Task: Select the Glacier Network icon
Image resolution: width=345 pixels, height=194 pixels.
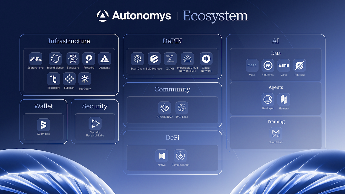Action: click(206, 59)
